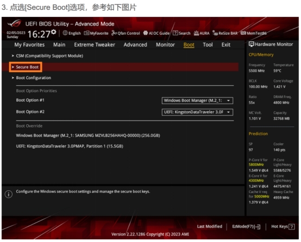This screenshot has height=242, width=301.
Task: Click the Search question mark icon
Action: pyautogui.click(x=175, y=33)
